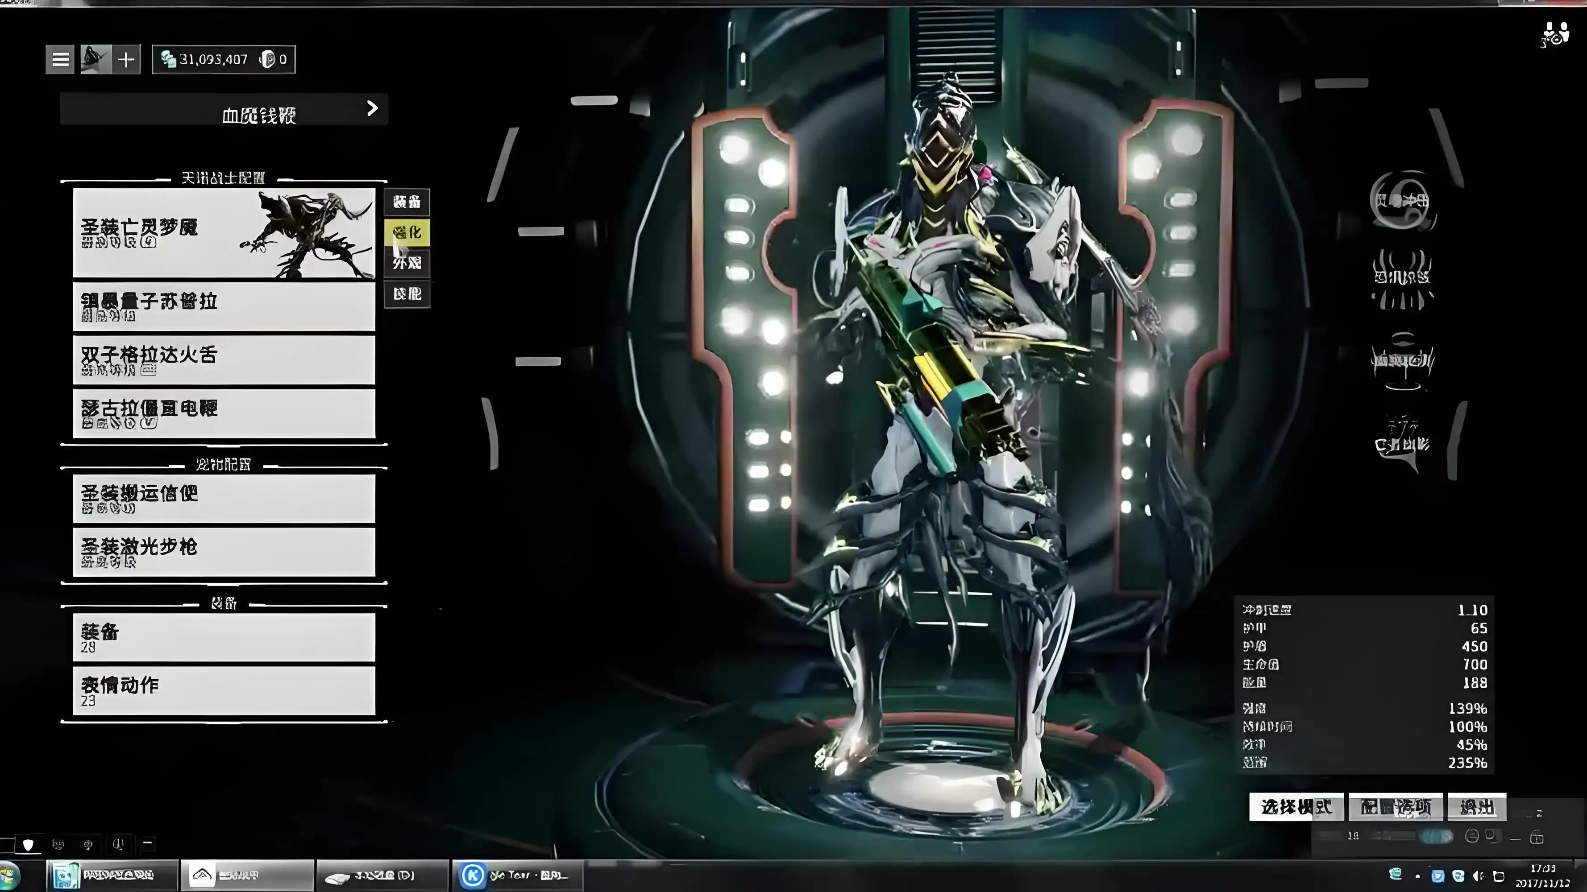This screenshot has width=1587, height=892.
Task: Open the 表情动作 emotes entry
Action: [x=224, y=691]
